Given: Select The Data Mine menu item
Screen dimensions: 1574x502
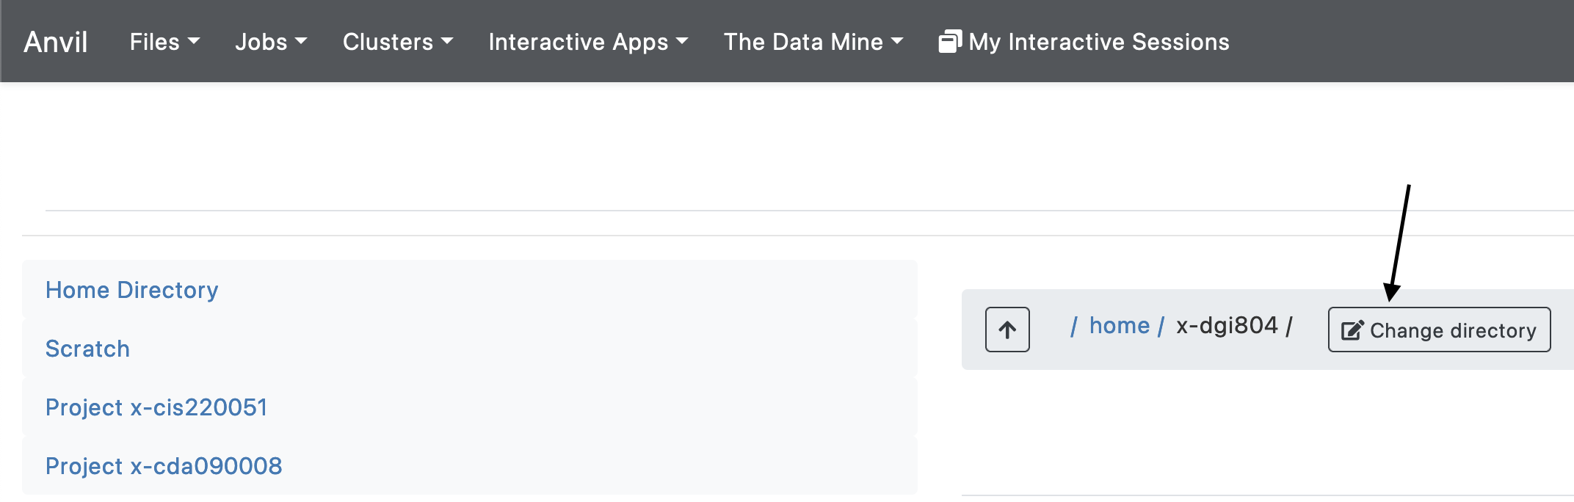Looking at the screenshot, I should 813,42.
